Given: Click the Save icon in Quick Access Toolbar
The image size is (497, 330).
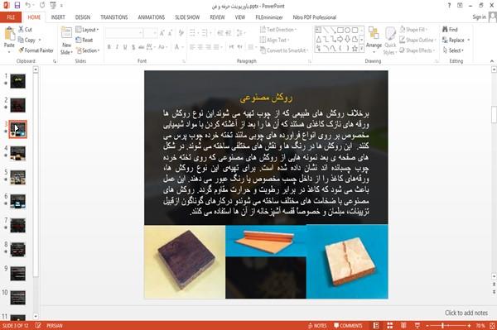Looking at the screenshot, I should point(17,5).
